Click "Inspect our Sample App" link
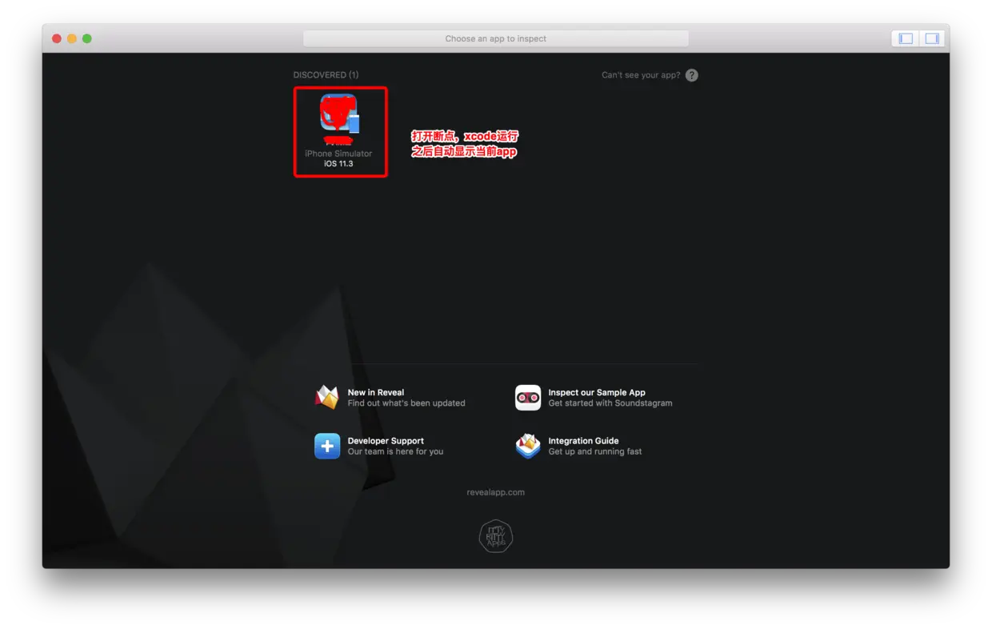The image size is (992, 629). [597, 392]
